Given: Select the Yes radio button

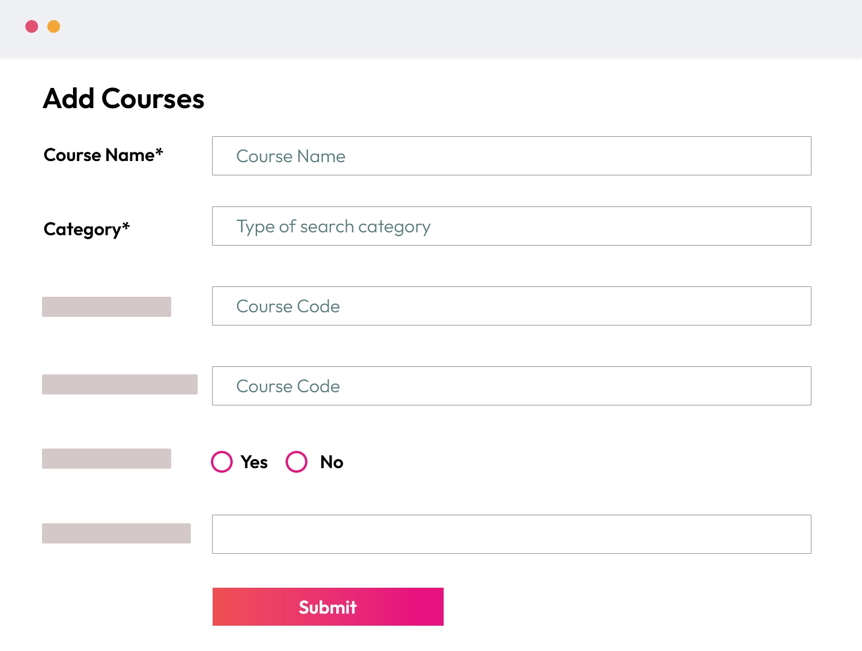Looking at the screenshot, I should pyautogui.click(x=222, y=462).
